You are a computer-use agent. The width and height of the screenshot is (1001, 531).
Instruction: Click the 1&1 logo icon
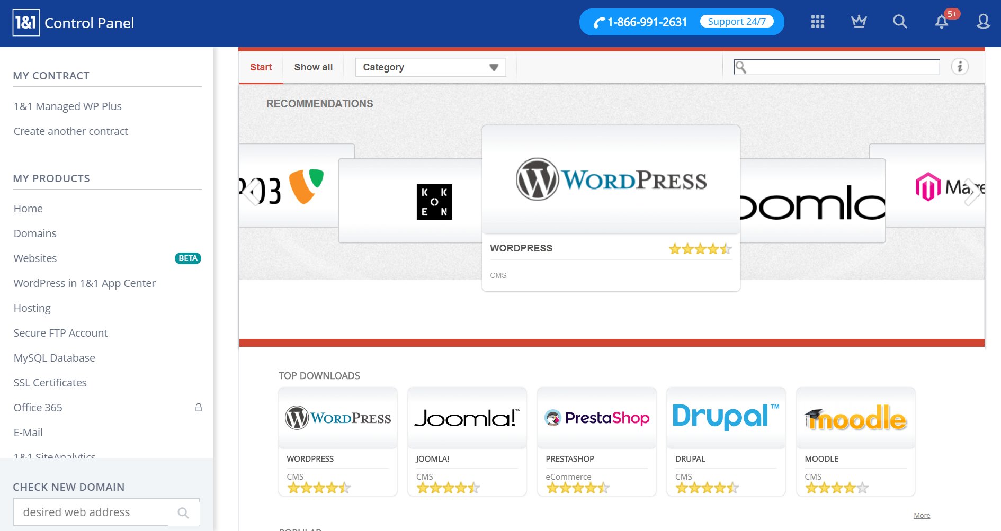[26, 23]
